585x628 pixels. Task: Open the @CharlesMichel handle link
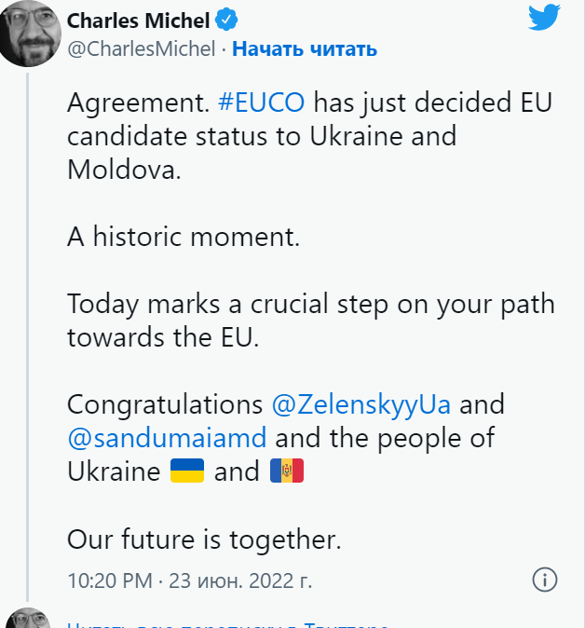tap(141, 48)
